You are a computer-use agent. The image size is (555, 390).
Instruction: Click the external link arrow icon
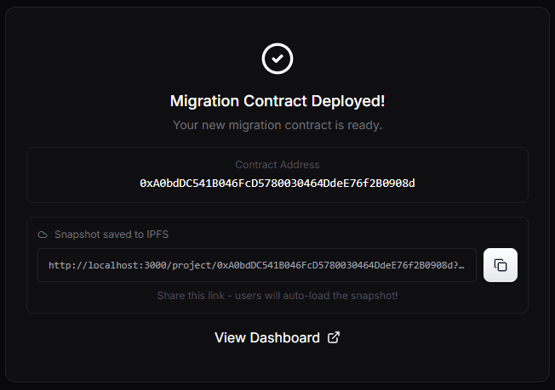point(334,337)
